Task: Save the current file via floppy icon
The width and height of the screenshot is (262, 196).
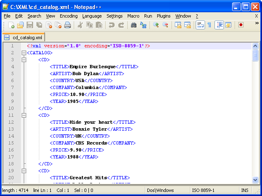Action: pyautogui.click(x=30, y=25)
